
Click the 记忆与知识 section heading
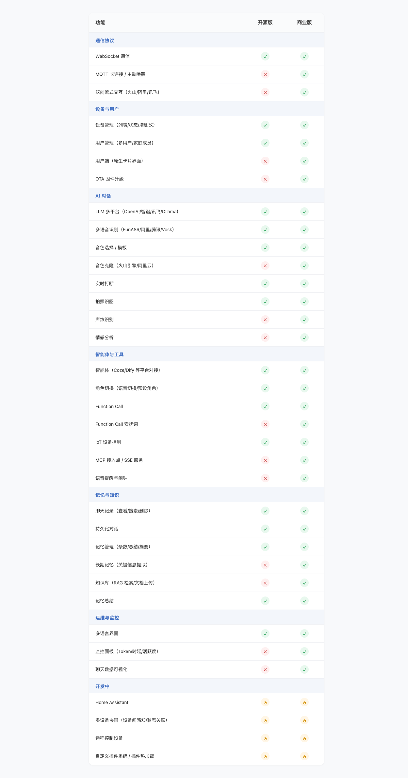tap(107, 495)
